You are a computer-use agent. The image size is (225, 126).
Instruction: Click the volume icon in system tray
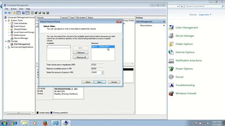coord(208,123)
